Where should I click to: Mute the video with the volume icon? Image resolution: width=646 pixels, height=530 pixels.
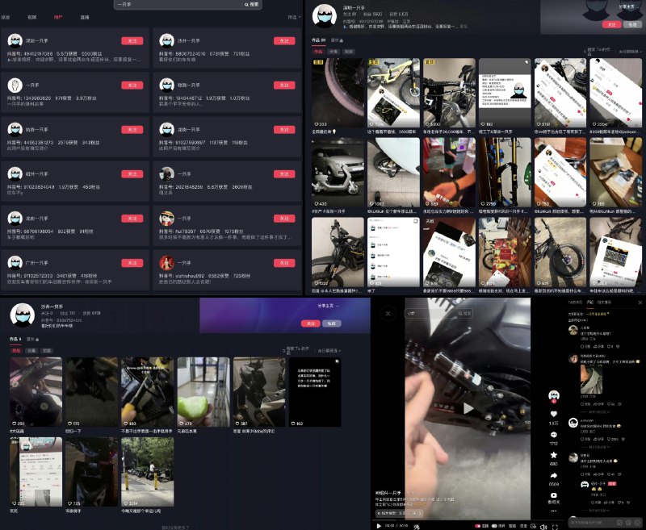(543, 527)
